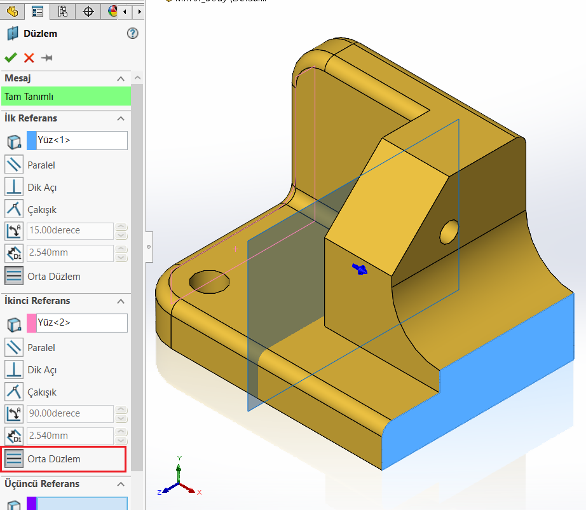Click the blue arrow handle on the model
Image resolution: width=586 pixels, height=510 pixels.
pos(360,269)
